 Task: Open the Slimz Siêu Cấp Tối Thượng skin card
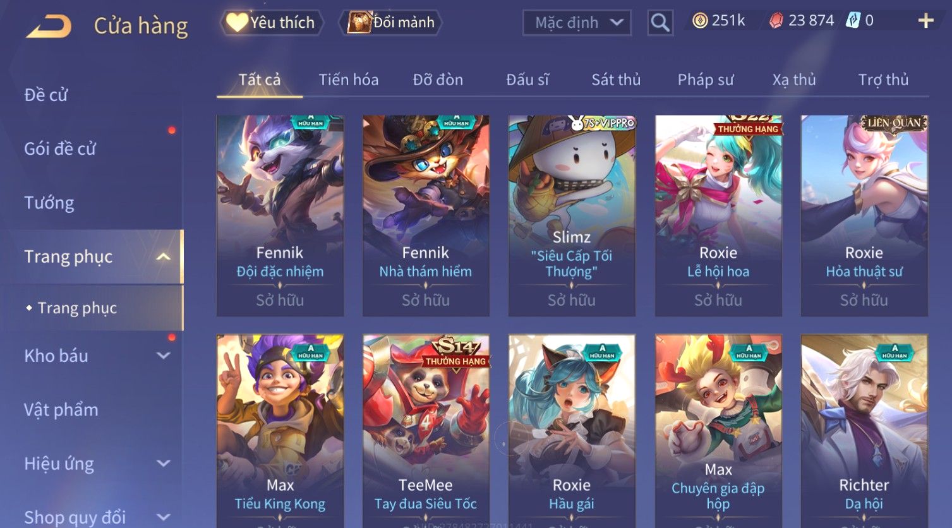pyautogui.click(x=572, y=215)
